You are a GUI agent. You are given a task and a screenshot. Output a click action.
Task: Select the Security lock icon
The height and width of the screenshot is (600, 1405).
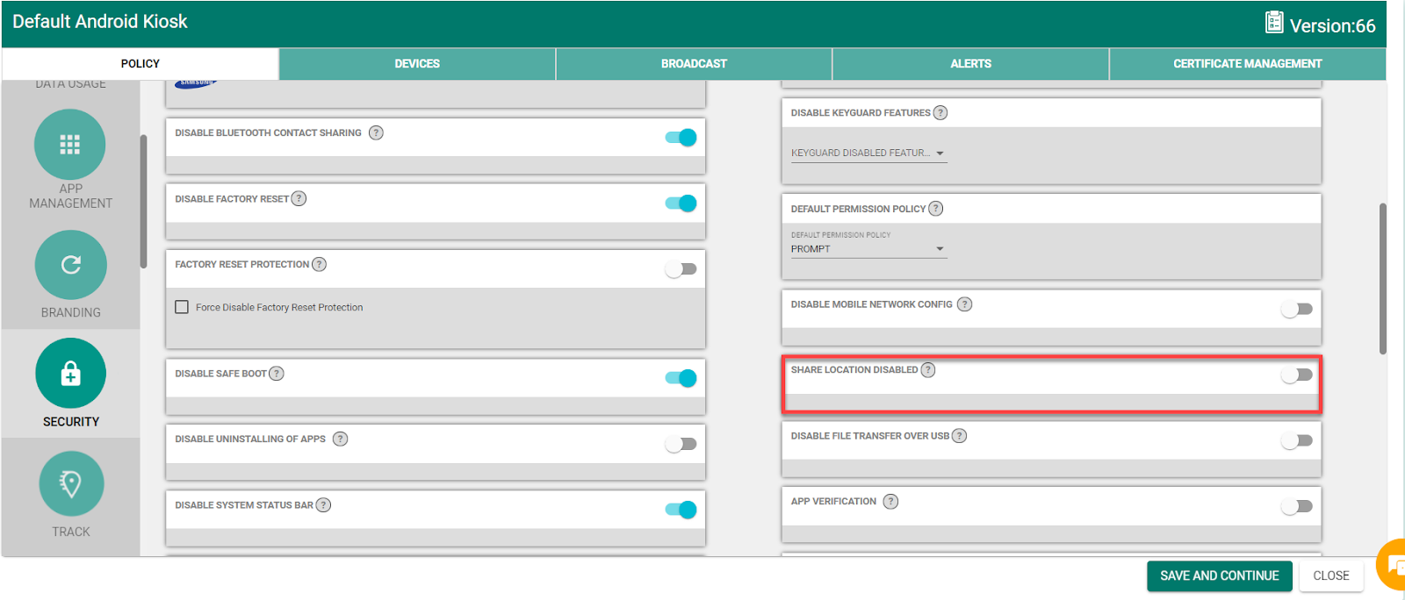tap(70, 374)
